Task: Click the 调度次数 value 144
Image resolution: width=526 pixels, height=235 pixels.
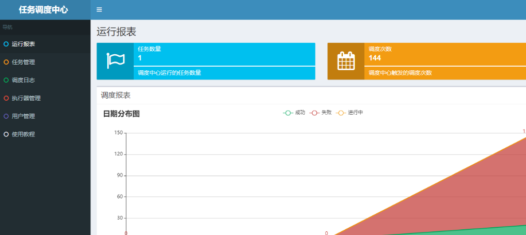Action: point(375,58)
